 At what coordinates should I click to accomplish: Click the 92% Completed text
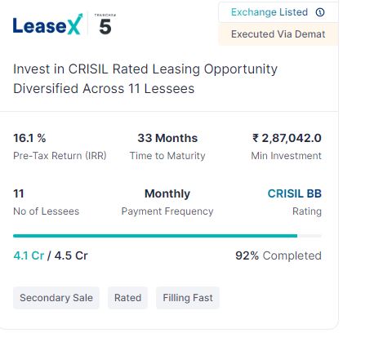[x=278, y=255]
